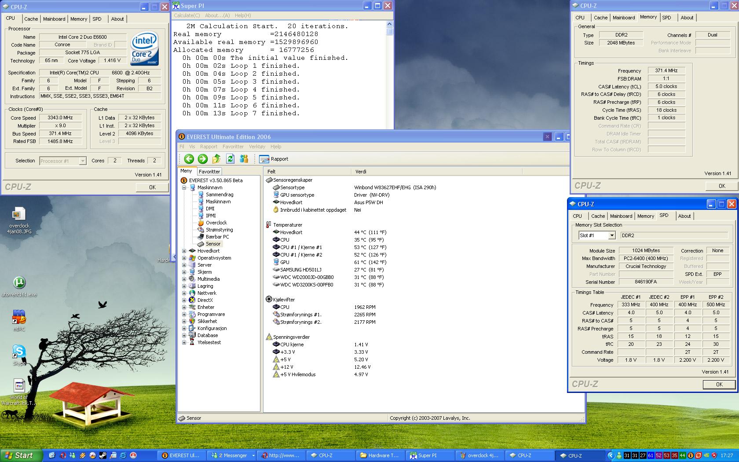This screenshot has width=739, height=462.
Task: Open the Calculate(C) menu in Super PI
Action: pos(187,15)
